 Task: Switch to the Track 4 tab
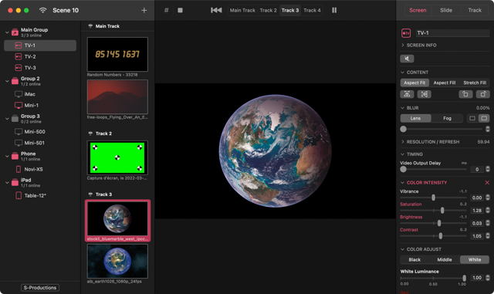[x=312, y=10]
